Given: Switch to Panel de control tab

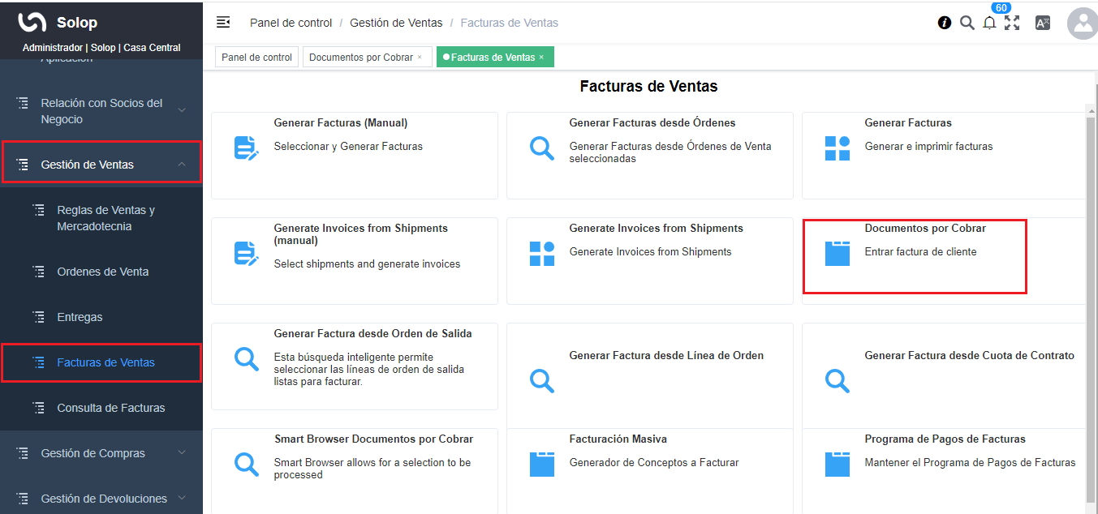Looking at the screenshot, I should [x=256, y=58].
